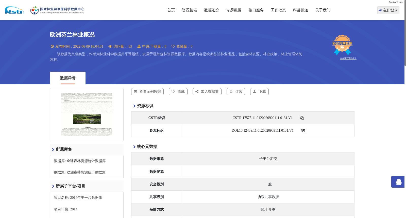Select the CSTR:17575.11.0120020909111.0131.V1 value
This screenshot has height=218, width=406.
tap(263, 118)
